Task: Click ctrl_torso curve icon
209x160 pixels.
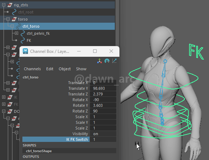Action: [x=18, y=26]
